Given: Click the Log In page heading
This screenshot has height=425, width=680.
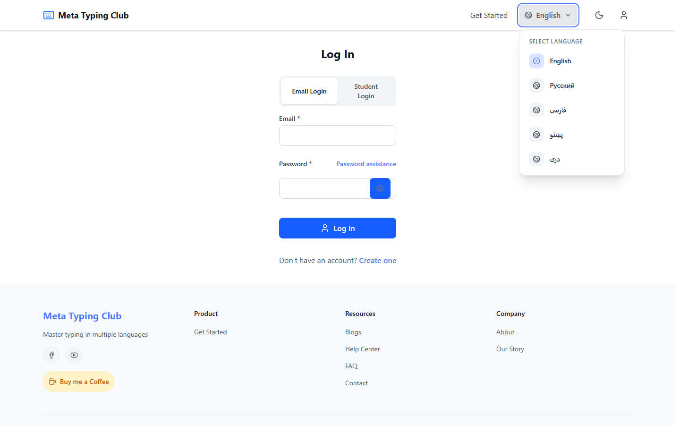Looking at the screenshot, I should coord(338,54).
